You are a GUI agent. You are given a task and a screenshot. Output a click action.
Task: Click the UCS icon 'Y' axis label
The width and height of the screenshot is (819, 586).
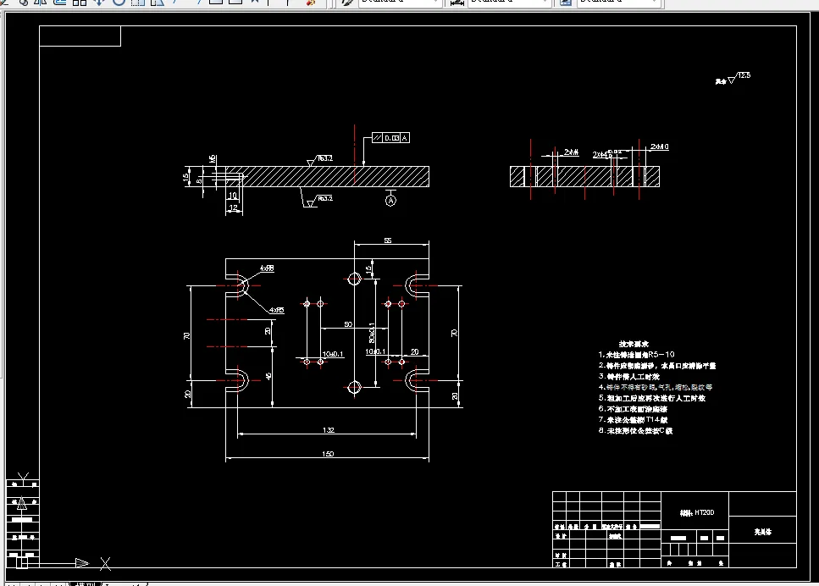(x=23, y=477)
